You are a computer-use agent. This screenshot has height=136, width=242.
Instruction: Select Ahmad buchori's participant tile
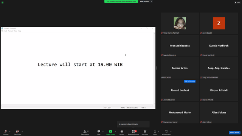coord(180,90)
